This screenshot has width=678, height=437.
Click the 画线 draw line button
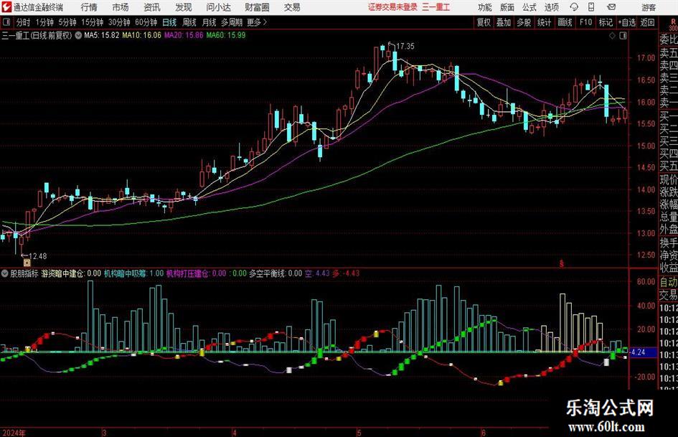565,22
